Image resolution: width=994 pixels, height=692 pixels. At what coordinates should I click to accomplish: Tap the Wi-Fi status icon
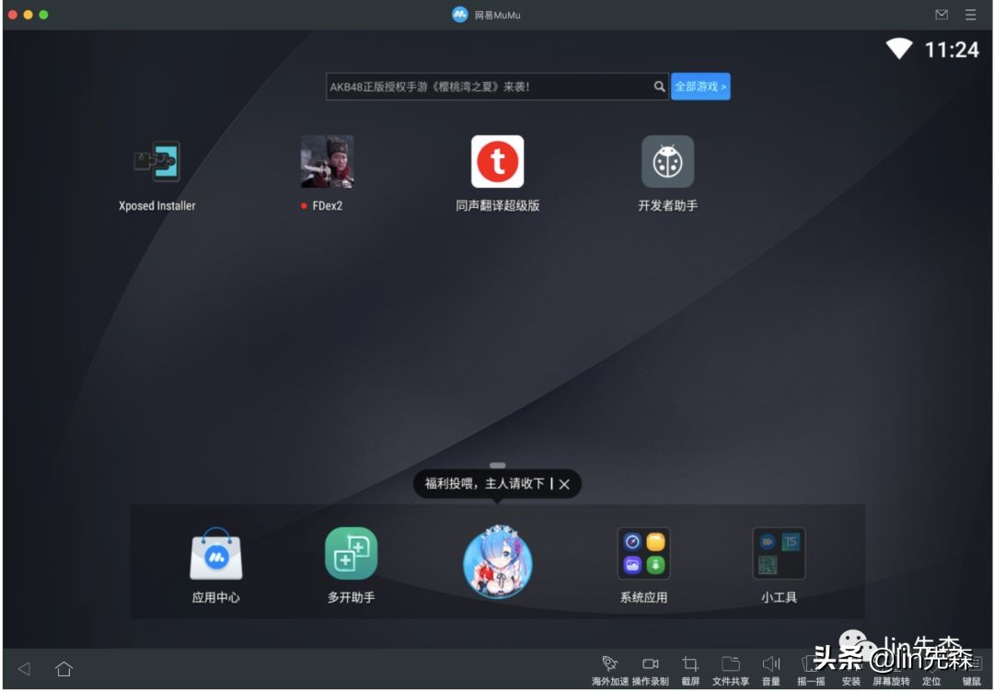899,49
